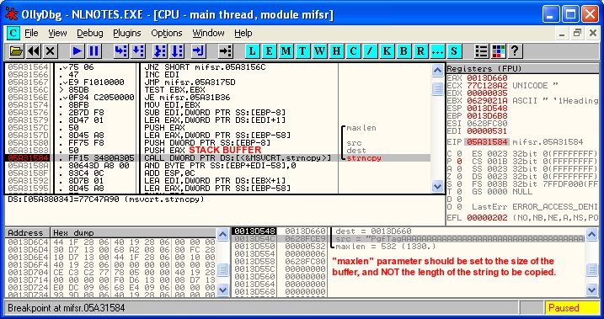This screenshot has width=604, height=319.
Task: Click the Address column header in dump
Action: click(x=27, y=233)
